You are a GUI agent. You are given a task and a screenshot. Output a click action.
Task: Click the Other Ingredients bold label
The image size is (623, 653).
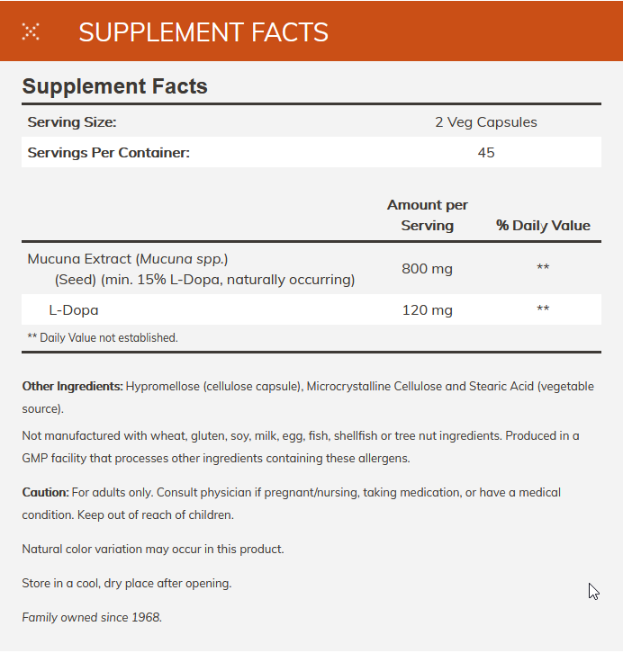[x=72, y=386]
